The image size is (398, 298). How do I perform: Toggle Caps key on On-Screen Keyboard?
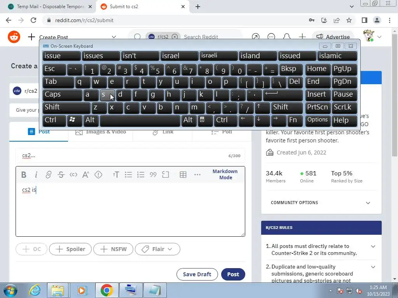[x=62, y=95]
